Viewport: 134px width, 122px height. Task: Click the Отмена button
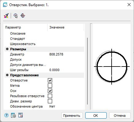point(120,116)
